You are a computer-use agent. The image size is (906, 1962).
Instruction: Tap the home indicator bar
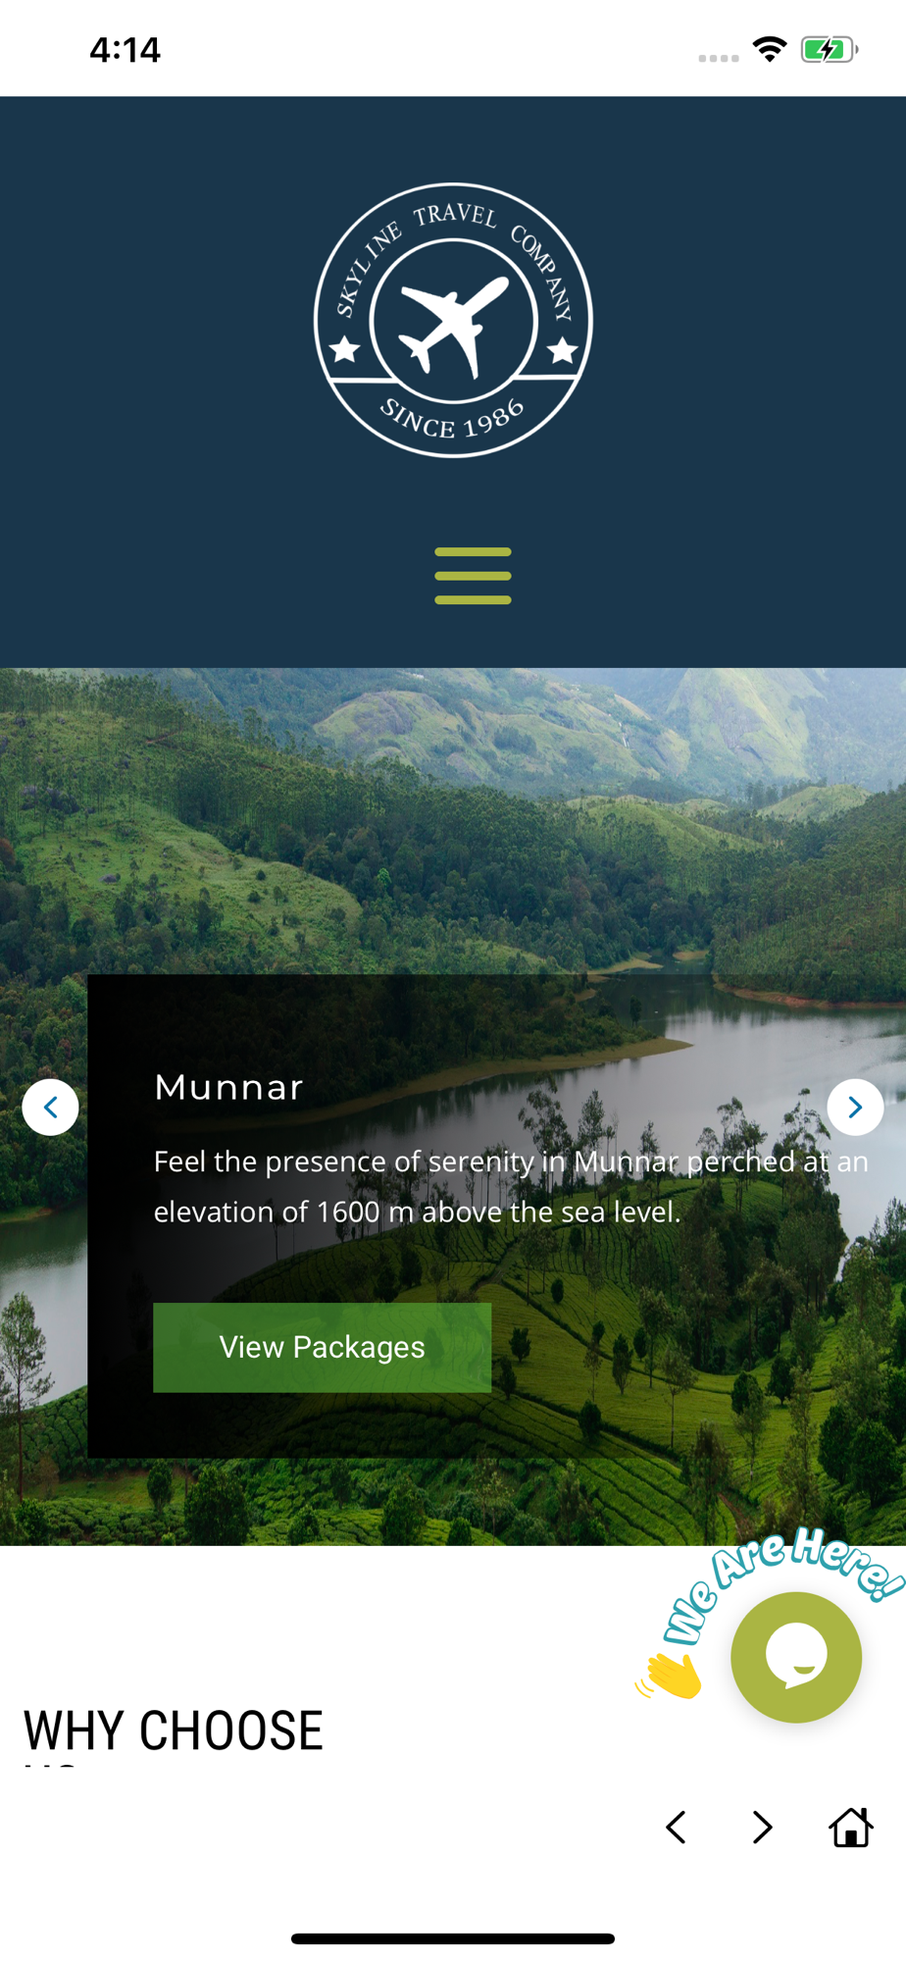453,1938
